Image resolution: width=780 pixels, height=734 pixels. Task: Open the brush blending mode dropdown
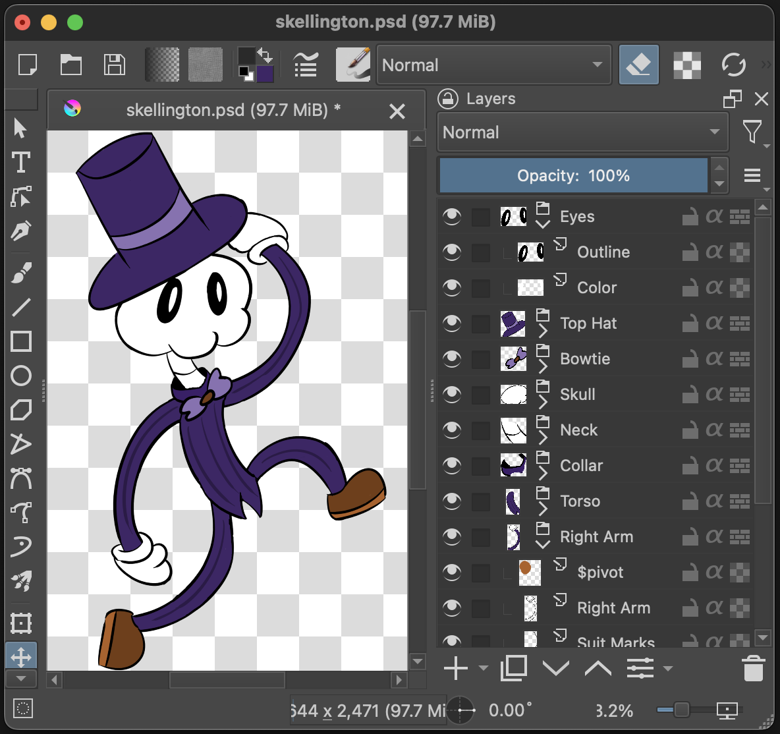point(493,65)
